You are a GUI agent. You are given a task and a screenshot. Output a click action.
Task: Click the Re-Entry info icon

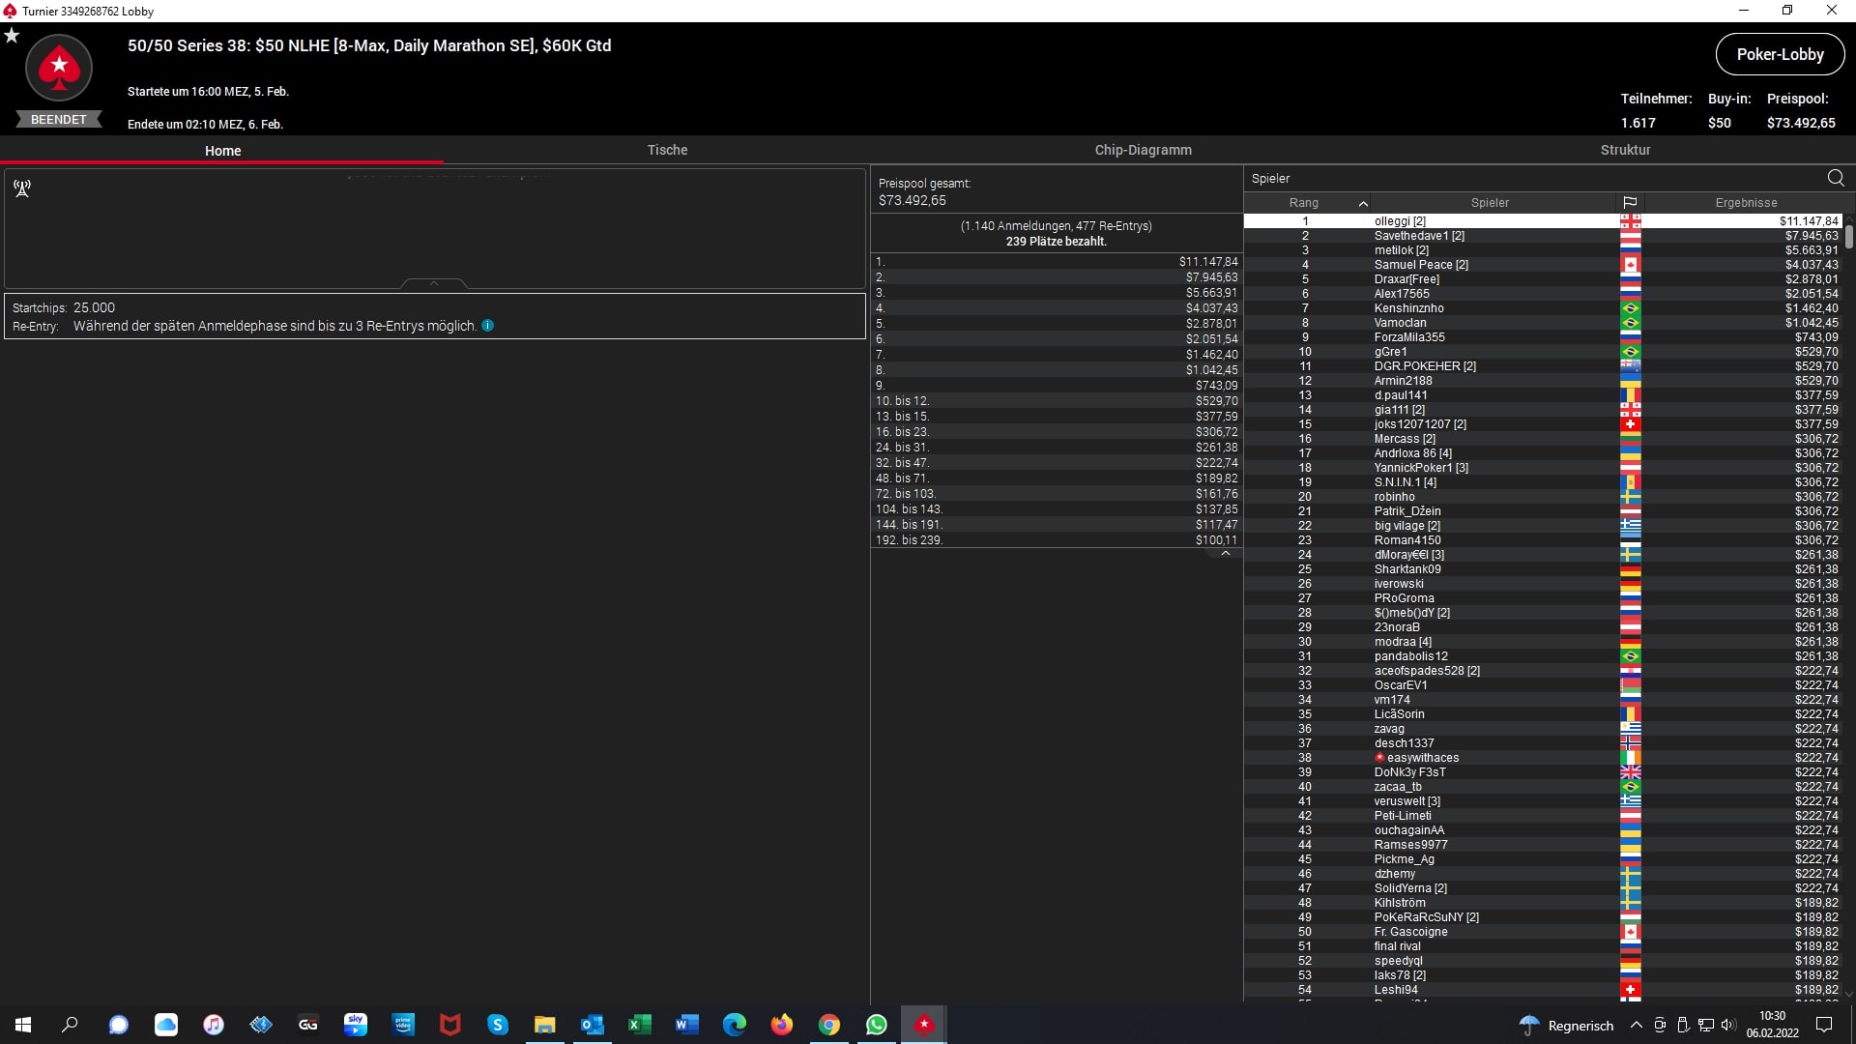(488, 326)
